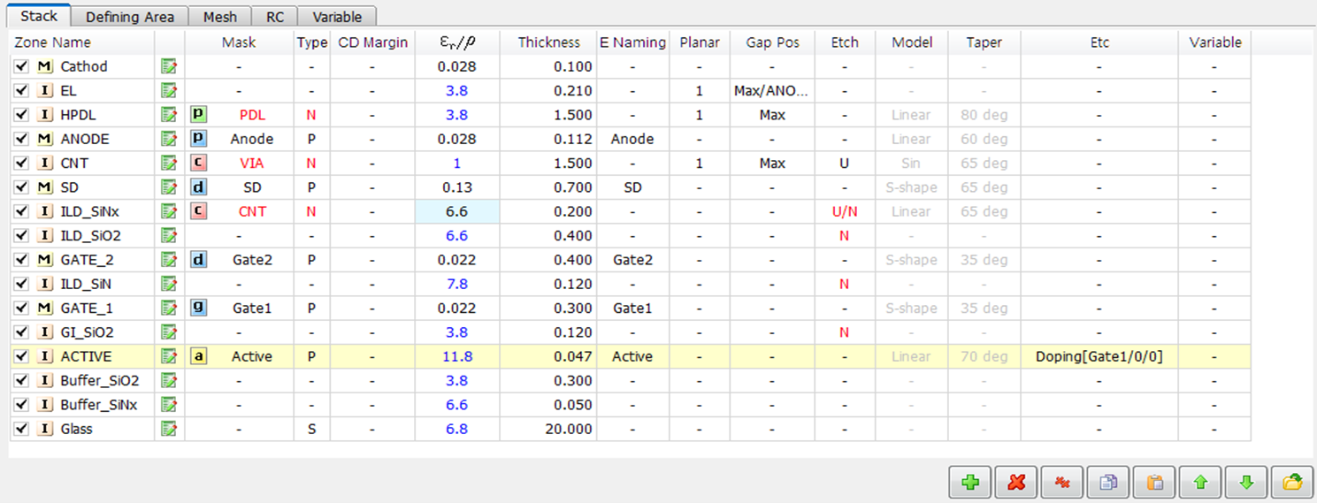Image resolution: width=1317 pixels, height=503 pixels.
Task: Click the Sin model cell of CNT row
Action: [911, 163]
